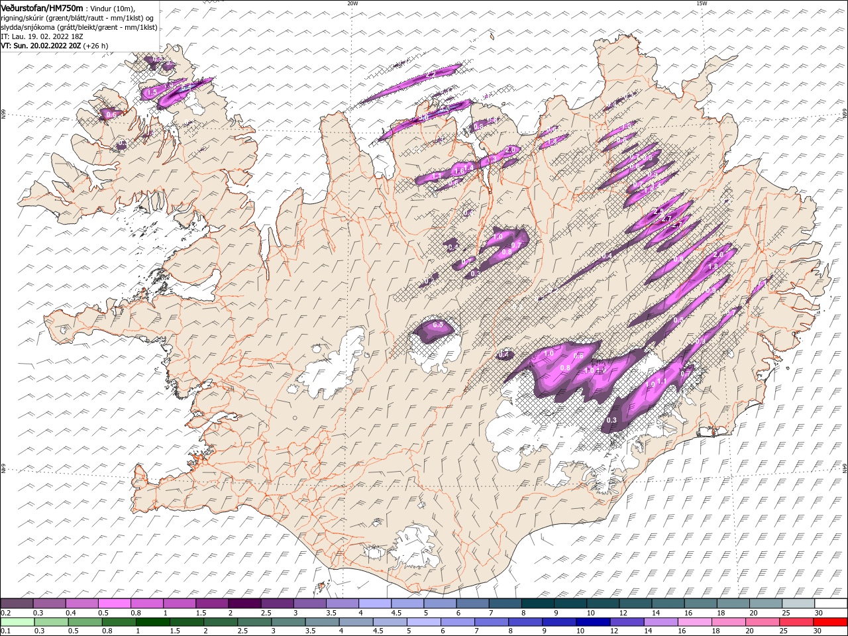Click the Veðurstofan/HM750m title text
The image size is (848, 636).
tap(42, 8)
